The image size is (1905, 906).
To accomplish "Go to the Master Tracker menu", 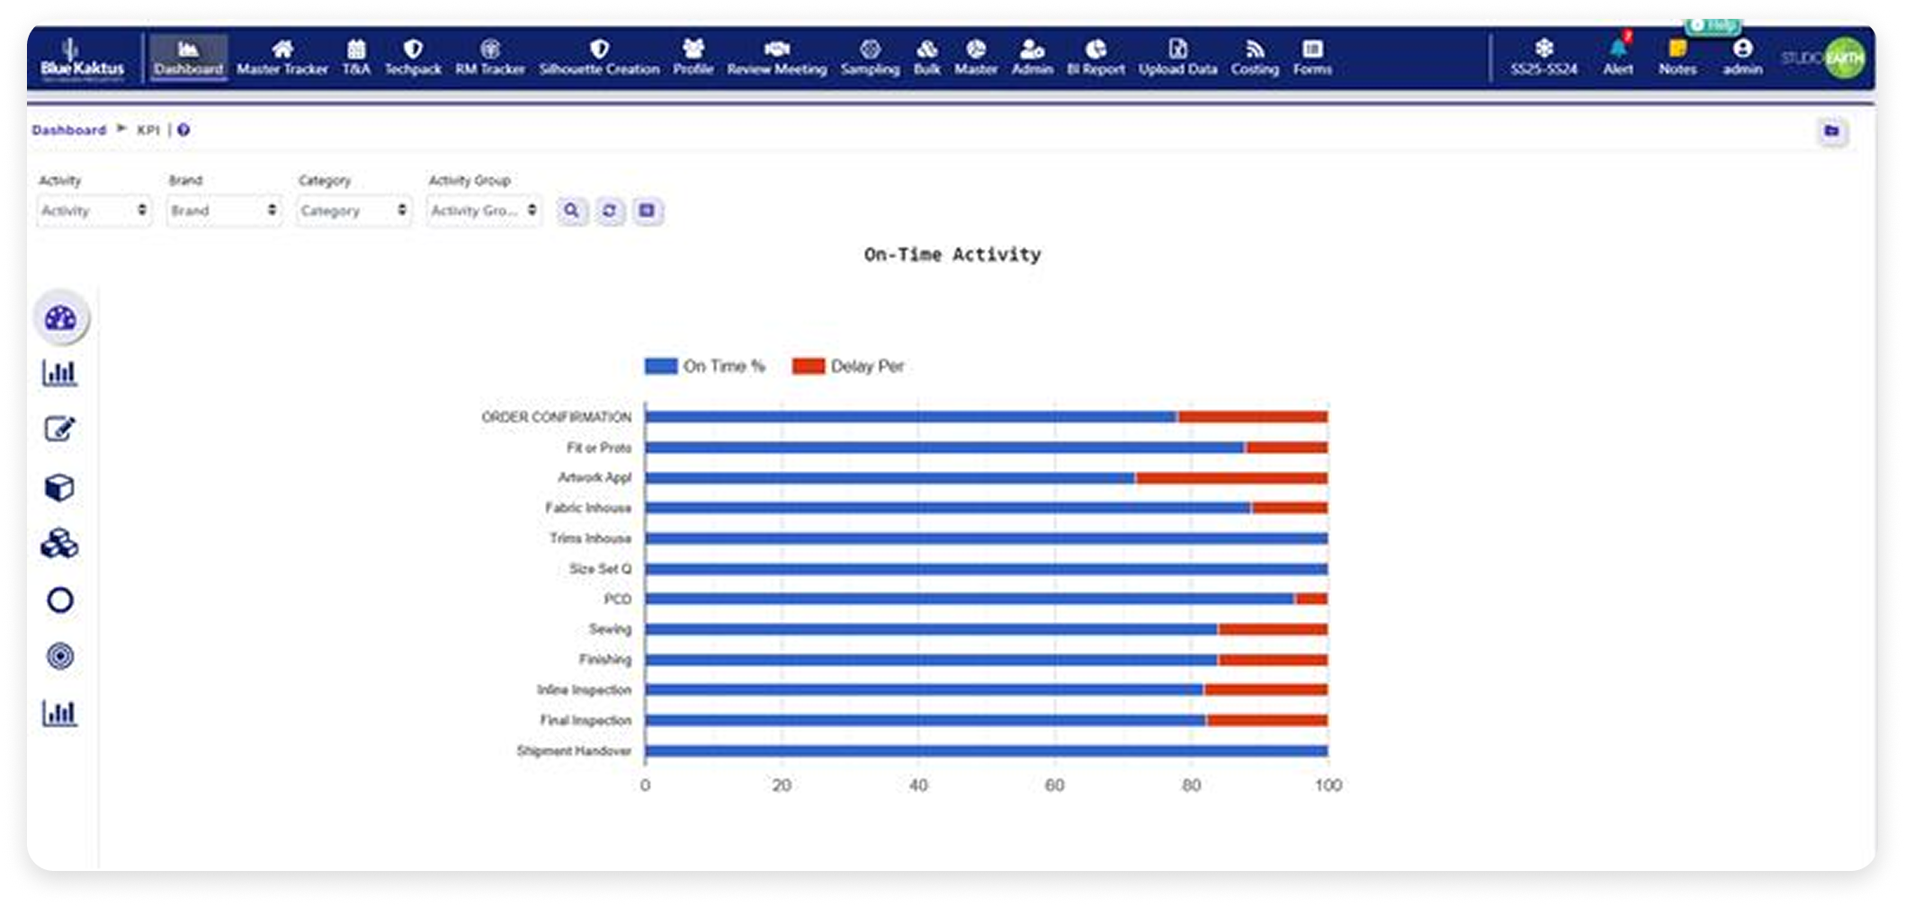I will pos(282,58).
